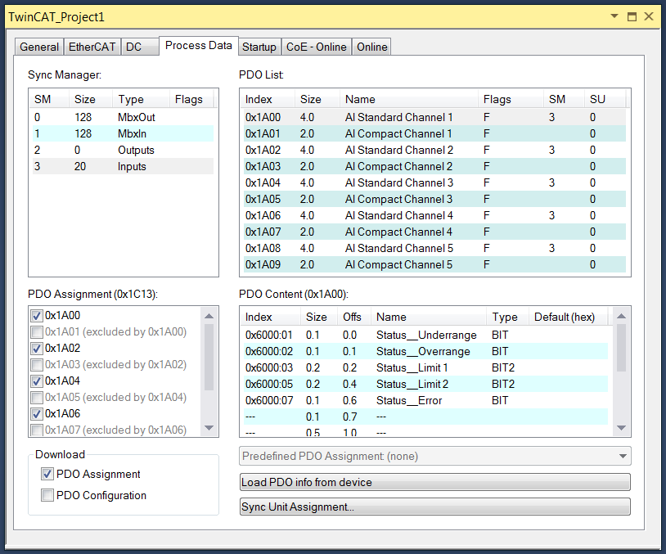
Task: Click the Sync Manager Size column header
Action: pos(91,99)
